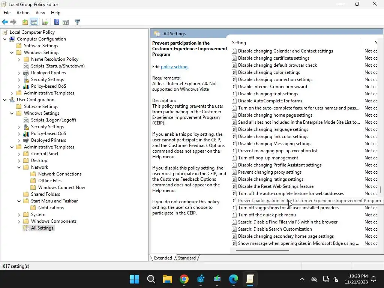Expand the System node

pyautogui.click(x=19, y=214)
